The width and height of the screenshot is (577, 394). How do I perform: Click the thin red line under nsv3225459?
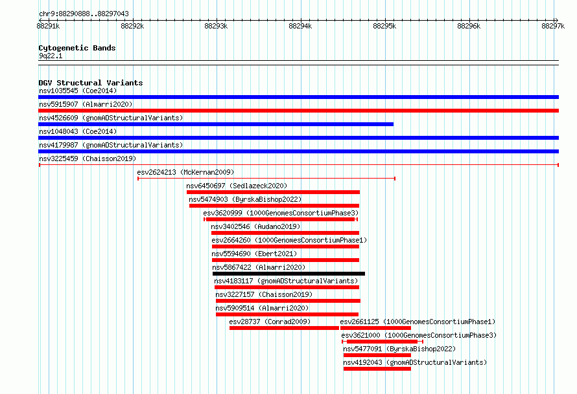pos(299,165)
